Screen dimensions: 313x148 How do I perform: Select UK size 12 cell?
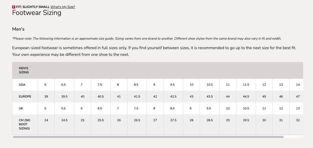281,108
